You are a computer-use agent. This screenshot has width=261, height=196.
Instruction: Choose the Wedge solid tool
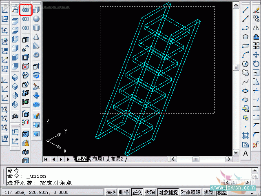tap(36, 46)
